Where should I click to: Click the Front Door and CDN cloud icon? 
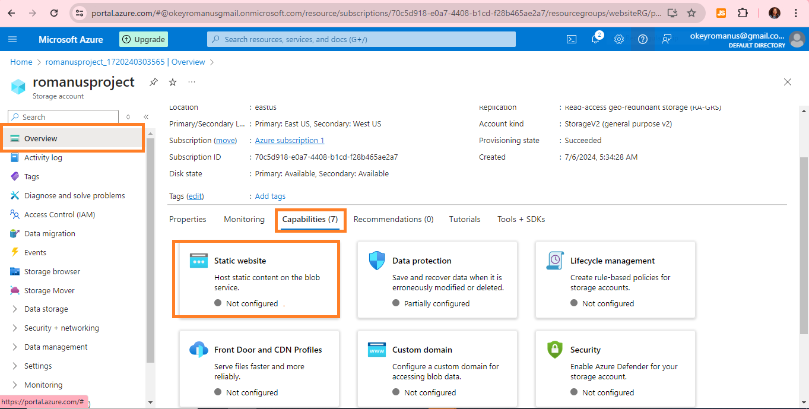[199, 350]
